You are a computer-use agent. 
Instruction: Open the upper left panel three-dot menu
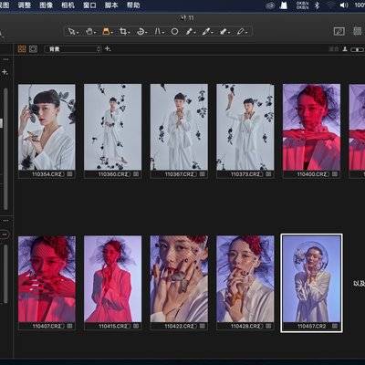point(5,59)
